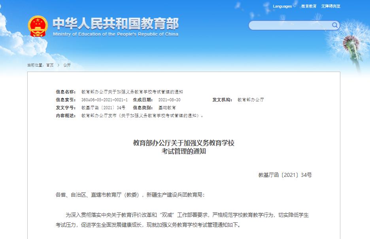The height and width of the screenshot is (239, 370).
Task: Click the dandelion image in header
Action: point(350,42)
